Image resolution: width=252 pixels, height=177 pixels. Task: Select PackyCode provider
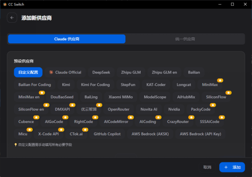pyautogui.click(x=201, y=109)
